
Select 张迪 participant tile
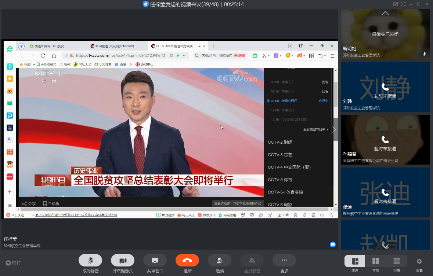pyautogui.click(x=385, y=192)
